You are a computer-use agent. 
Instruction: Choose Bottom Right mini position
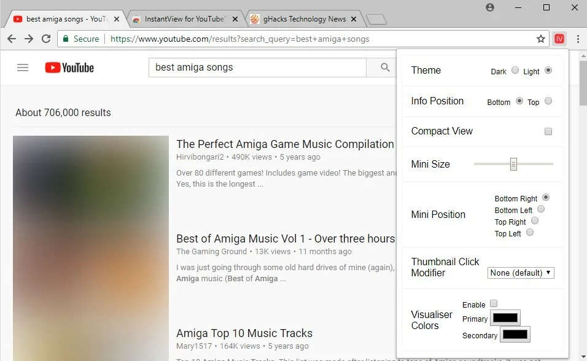click(x=546, y=197)
